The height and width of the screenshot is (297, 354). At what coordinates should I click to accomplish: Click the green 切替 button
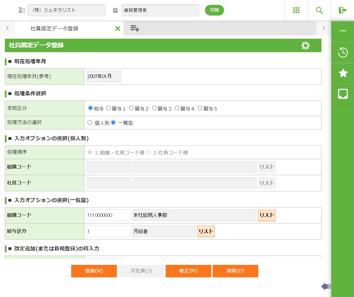coord(214,10)
